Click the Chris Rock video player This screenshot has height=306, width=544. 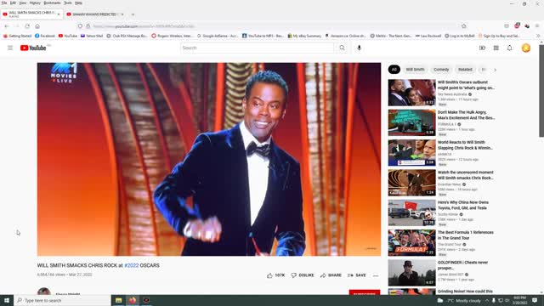pyautogui.click(x=209, y=159)
